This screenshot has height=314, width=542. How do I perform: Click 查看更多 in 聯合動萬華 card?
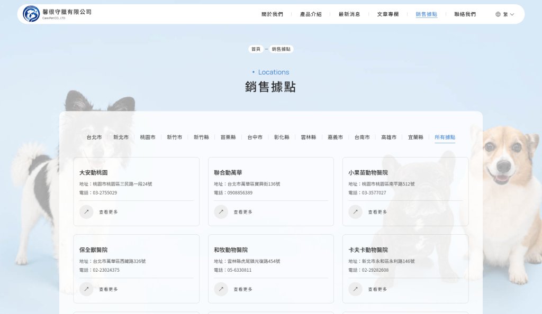(243, 212)
